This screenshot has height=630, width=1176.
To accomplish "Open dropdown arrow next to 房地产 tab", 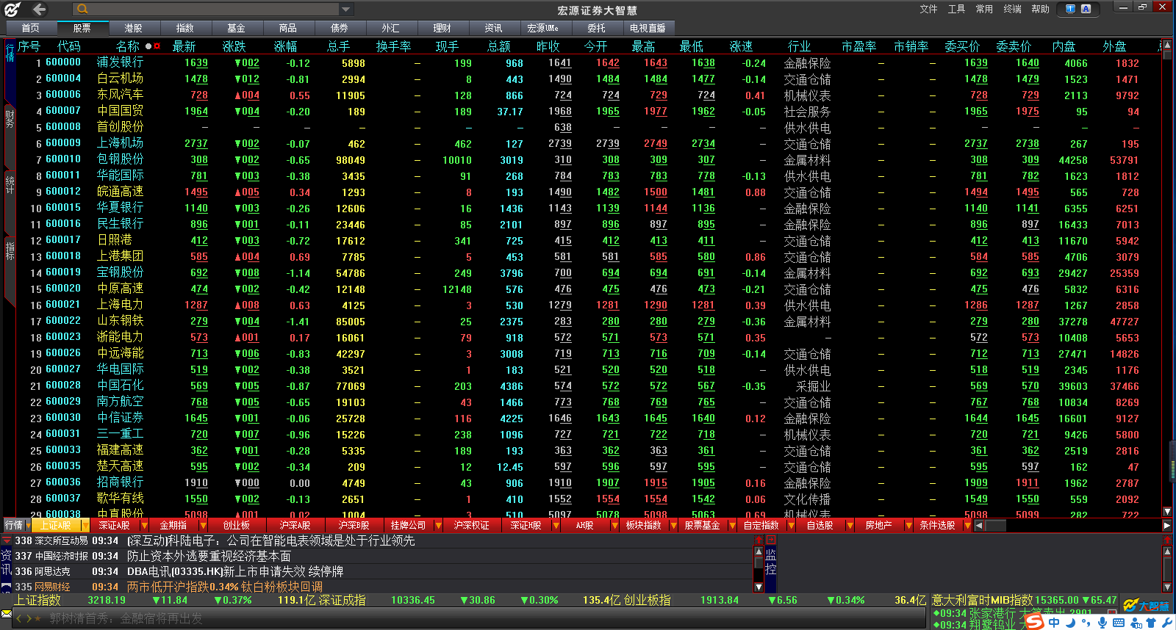I will 908,526.
